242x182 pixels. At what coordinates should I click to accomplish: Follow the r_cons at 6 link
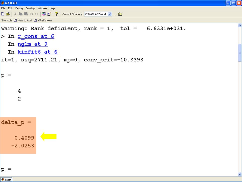click(36, 36)
